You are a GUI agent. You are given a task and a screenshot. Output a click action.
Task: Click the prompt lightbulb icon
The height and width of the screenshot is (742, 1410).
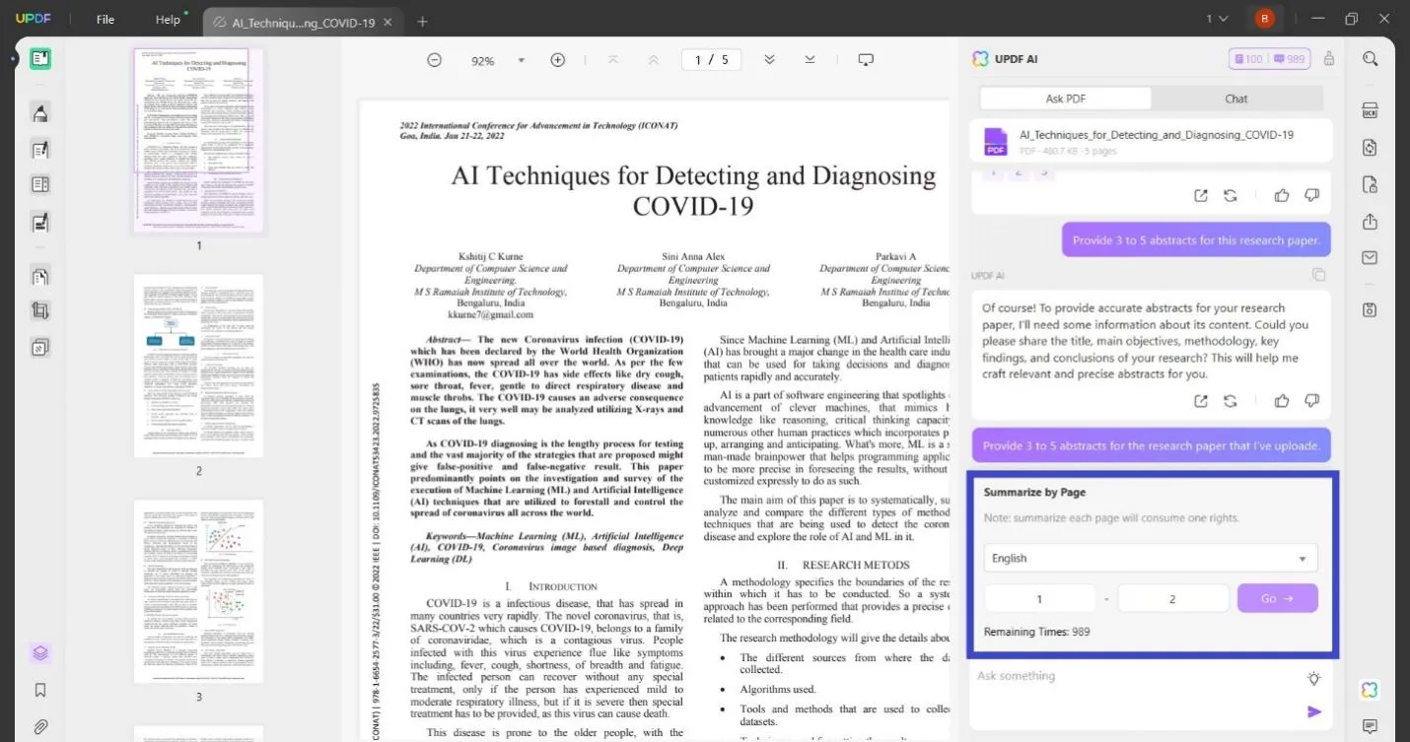pyautogui.click(x=1313, y=678)
